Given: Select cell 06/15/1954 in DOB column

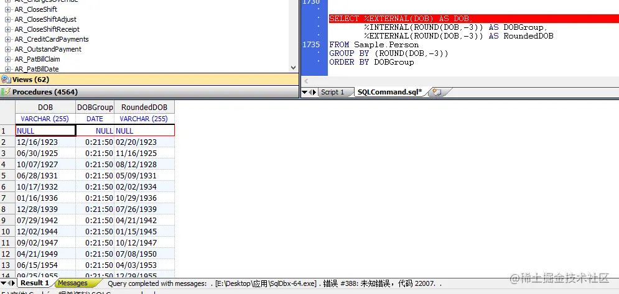Looking at the screenshot, I should [x=45, y=265].
